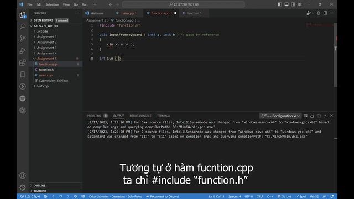Image resolution: width=354 pixels, height=199 pixels.
Task: Open the Spotify icon in activity bar
Action: click(23, 98)
